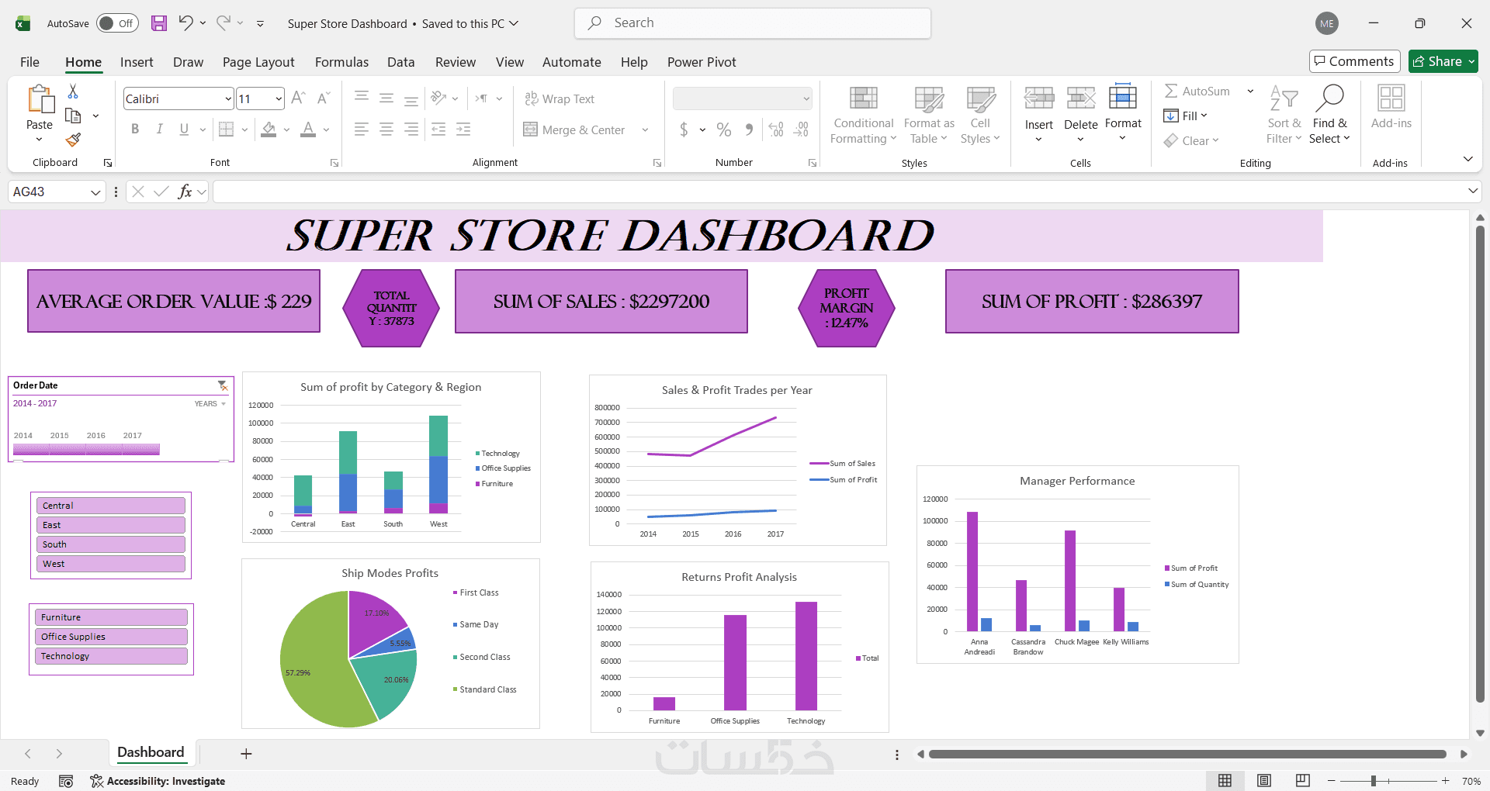Viewport: 1490px width, 791px height.
Task: Expand the Name Box dropdown arrow
Action: [95, 192]
